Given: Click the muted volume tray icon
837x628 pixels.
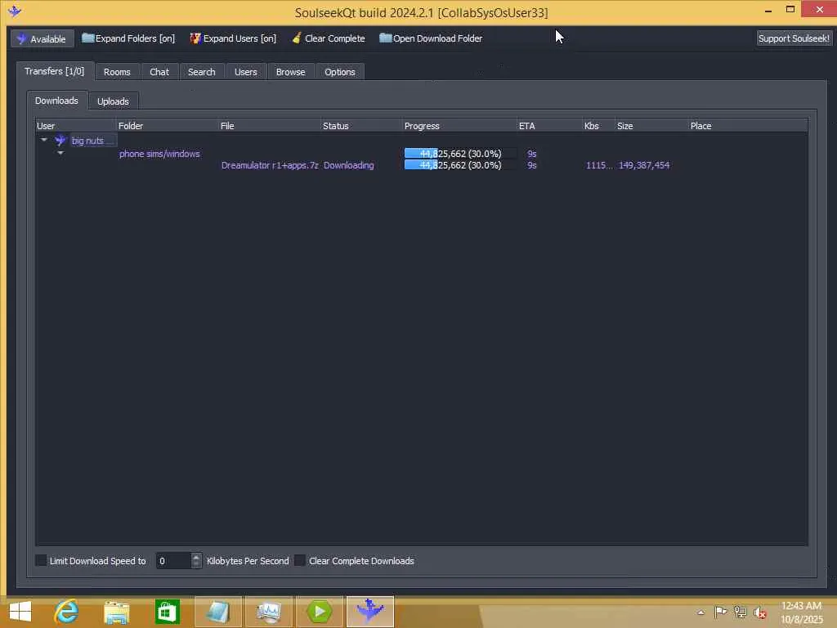Looking at the screenshot, I should coord(759,612).
